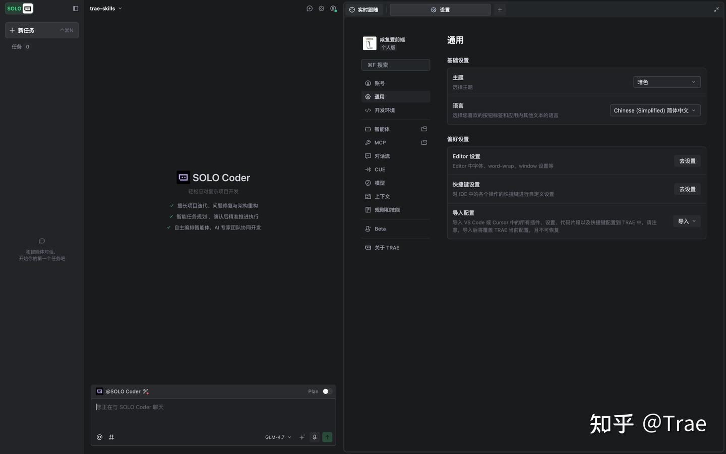Open 对话流 settings section
726x454 pixels.
tap(396, 156)
